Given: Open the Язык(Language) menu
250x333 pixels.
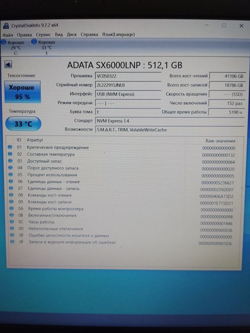Looking at the screenshot, I should pos(119,34).
